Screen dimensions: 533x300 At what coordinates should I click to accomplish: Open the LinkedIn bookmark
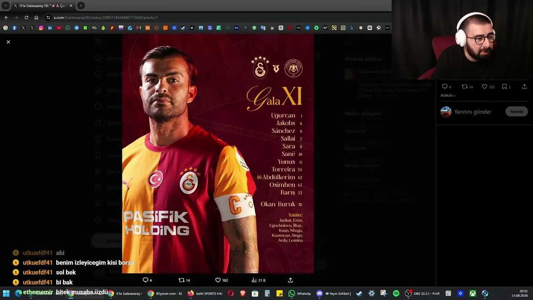(50, 28)
